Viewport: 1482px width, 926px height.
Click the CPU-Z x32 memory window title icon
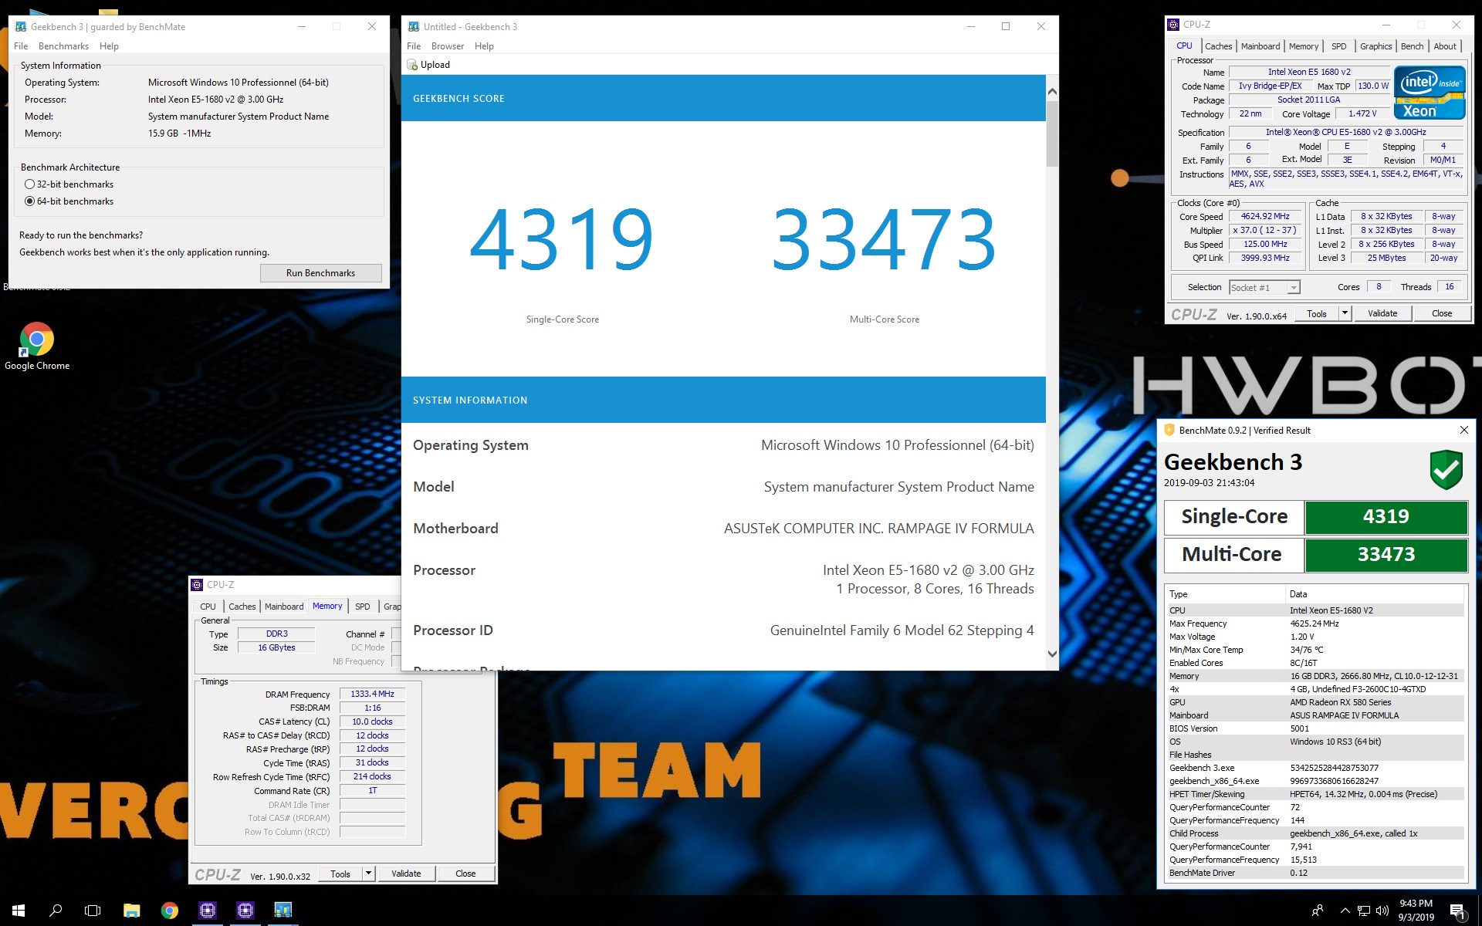coord(197,584)
